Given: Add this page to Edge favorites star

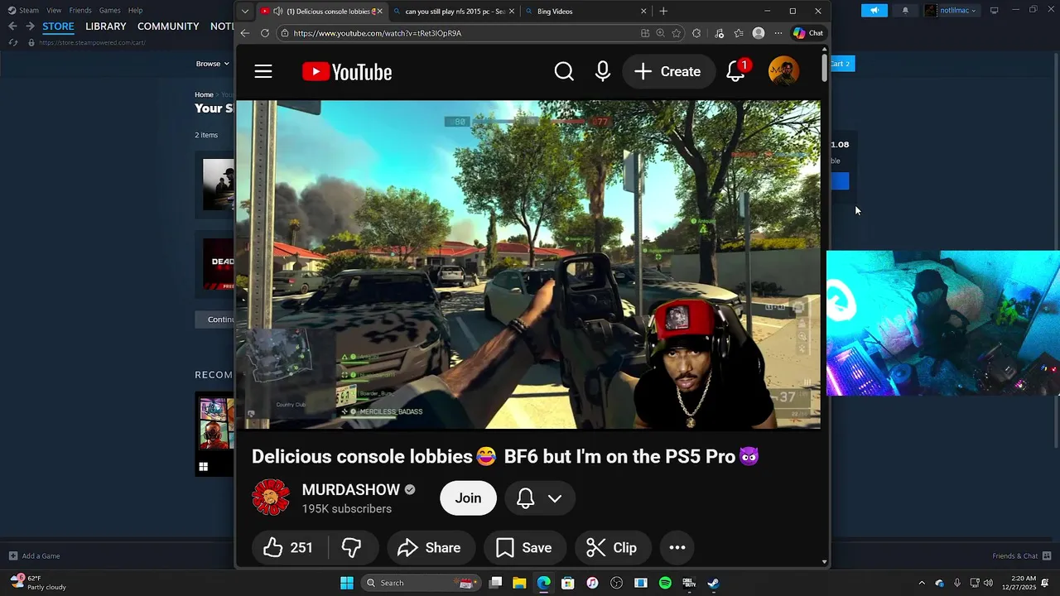Looking at the screenshot, I should click(677, 33).
